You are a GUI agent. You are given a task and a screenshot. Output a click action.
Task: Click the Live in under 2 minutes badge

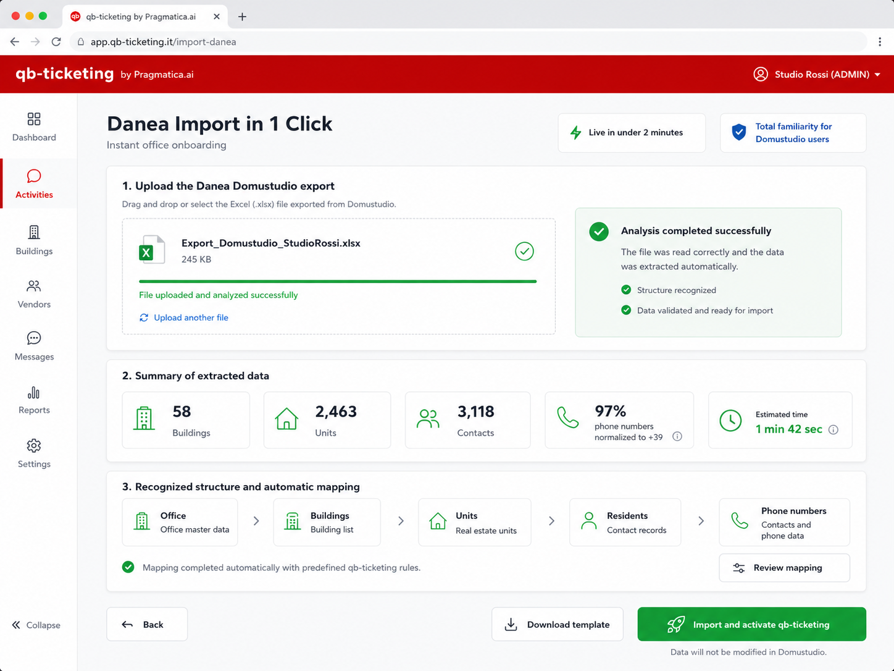[x=632, y=132]
